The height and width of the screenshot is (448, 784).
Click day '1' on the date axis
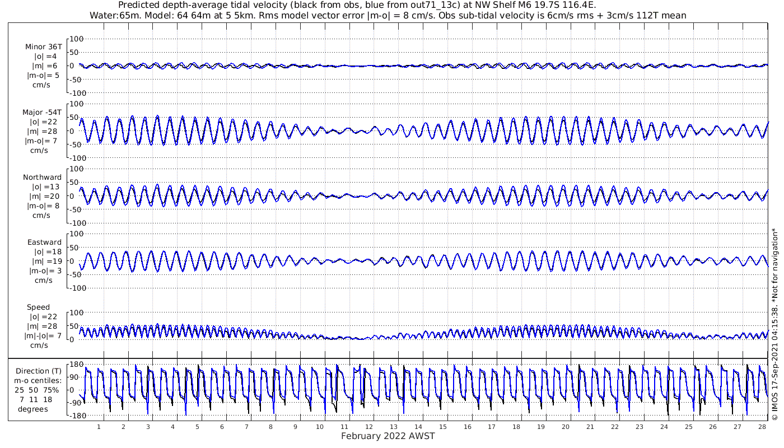99,427
